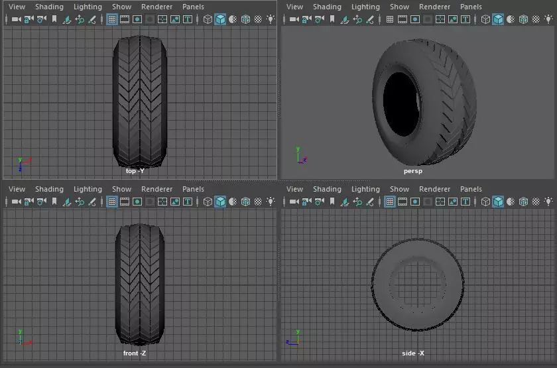The height and width of the screenshot is (368, 557).
Task: Click Image Plane icon in top -Y panel
Action: click(67, 19)
